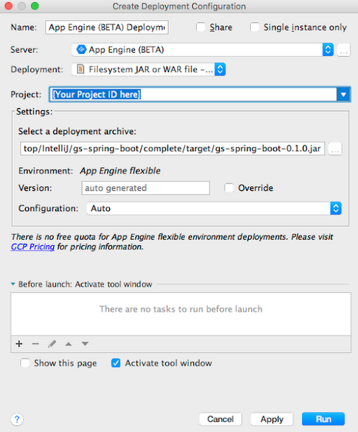Click the 'App Engine flexible' environment text
Viewport: 358px width, 432px height.
click(120, 171)
